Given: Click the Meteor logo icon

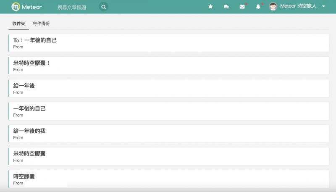Looking at the screenshot, I should click(x=16, y=7).
